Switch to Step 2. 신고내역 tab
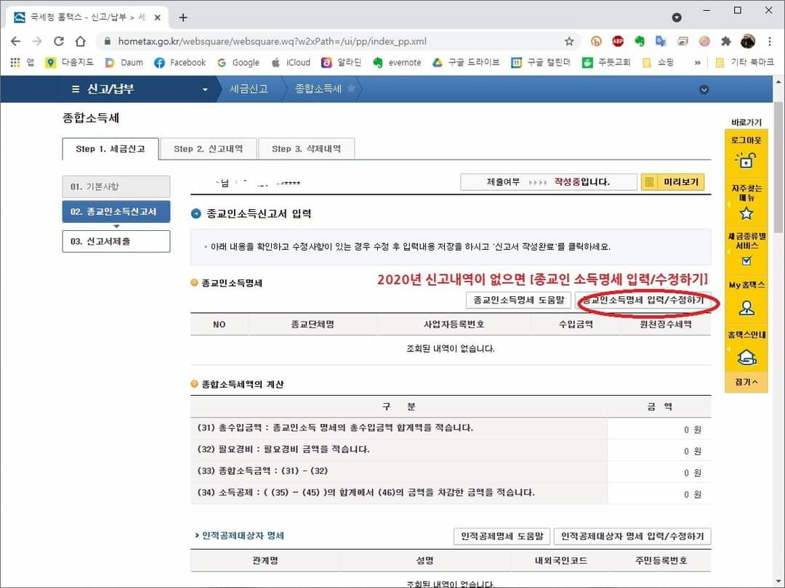 point(208,149)
